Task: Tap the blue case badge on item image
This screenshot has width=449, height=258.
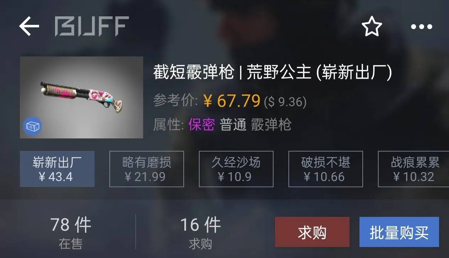Action: (x=33, y=126)
